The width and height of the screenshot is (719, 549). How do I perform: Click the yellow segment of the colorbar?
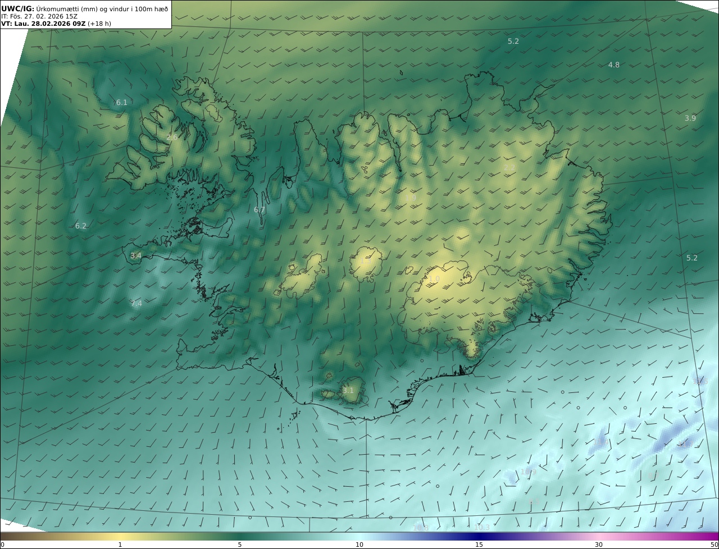pyautogui.click(x=121, y=536)
